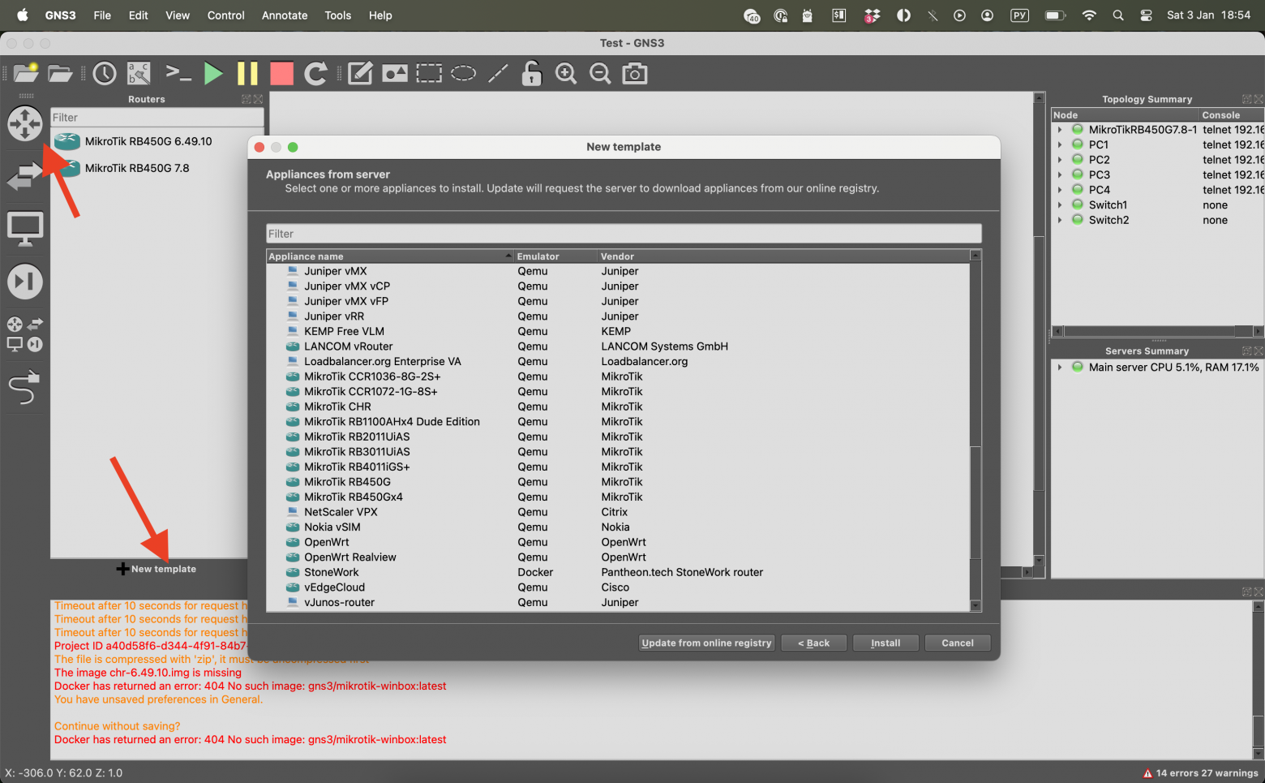The height and width of the screenshot is (783, 1265).
Task: Click the appliance Filter text field
Action: pyautogui.click(x=624, y=234)
